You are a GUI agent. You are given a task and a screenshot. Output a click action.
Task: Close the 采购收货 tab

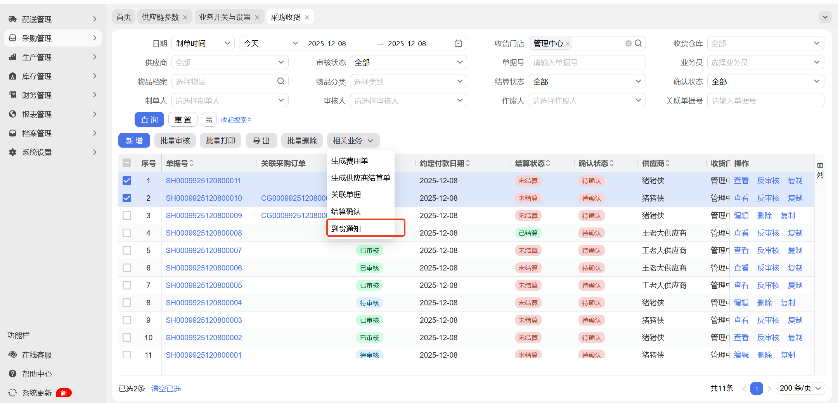coord(307,17)
